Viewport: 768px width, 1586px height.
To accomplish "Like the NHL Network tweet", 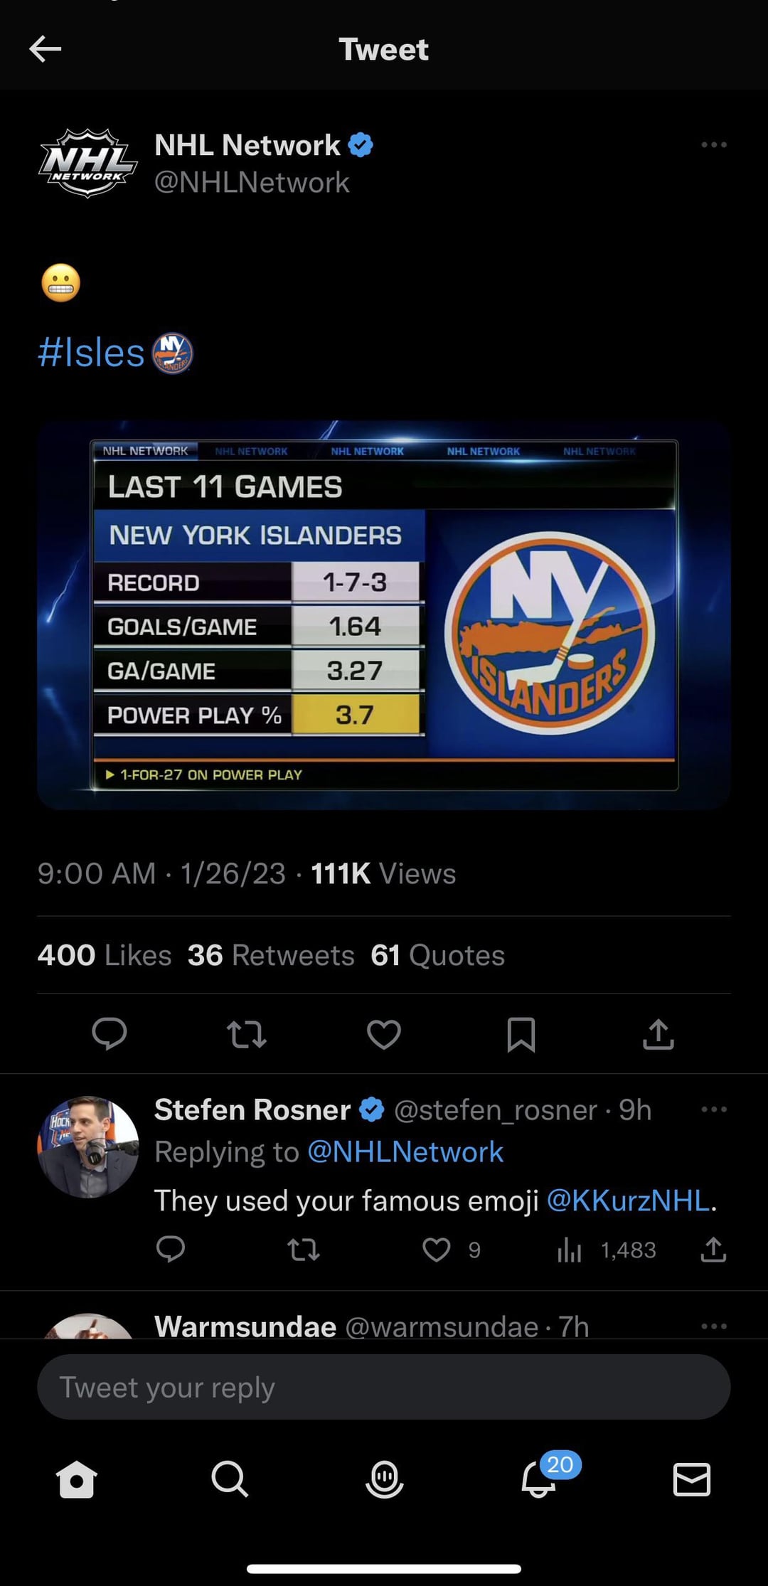I will [x=384, y=1034].
